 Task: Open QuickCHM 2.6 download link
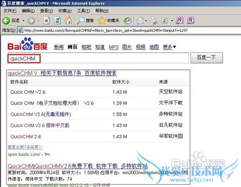26,136
